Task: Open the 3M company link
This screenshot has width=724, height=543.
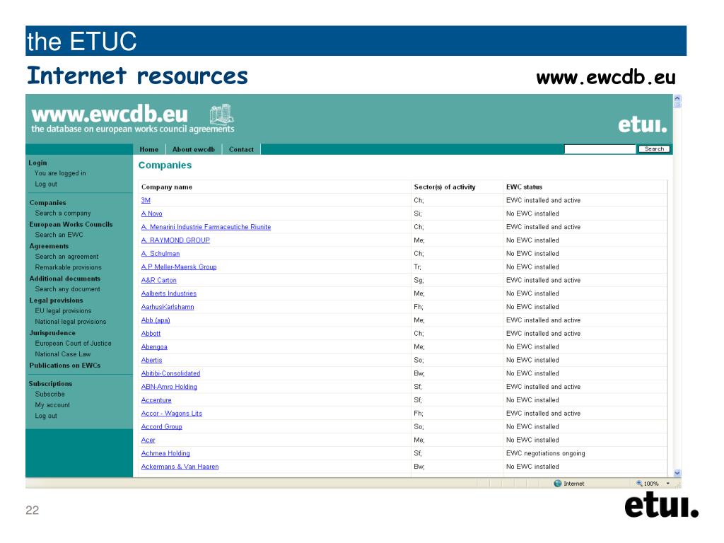Action: point(146,200)
